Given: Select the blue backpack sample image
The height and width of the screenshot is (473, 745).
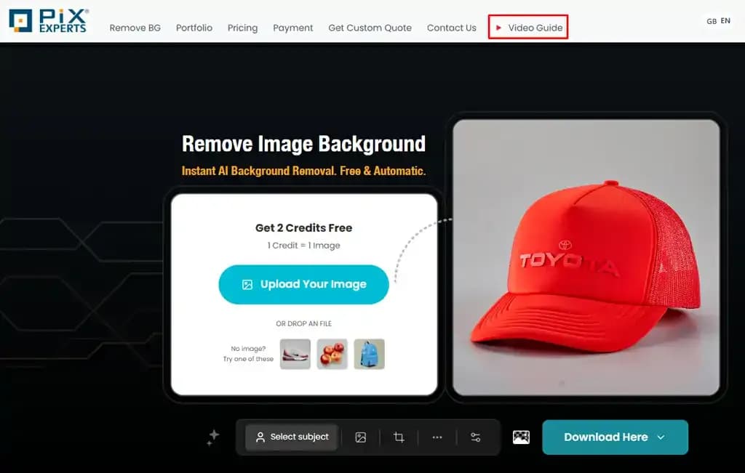Looking at the screenshot, I should tap(369, 354).
